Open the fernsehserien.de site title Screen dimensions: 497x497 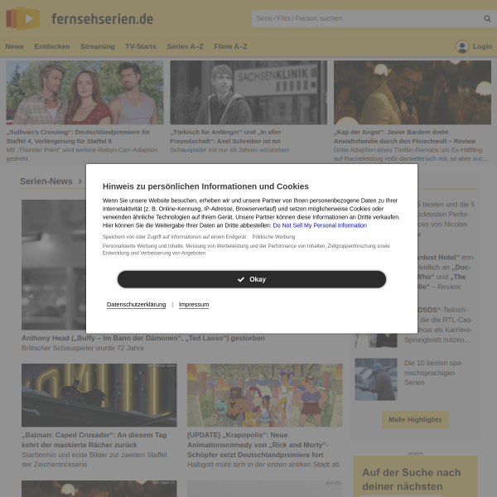point(103,19)
